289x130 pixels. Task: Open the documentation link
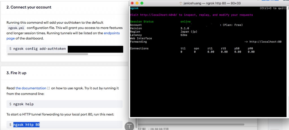click(31, 88)
